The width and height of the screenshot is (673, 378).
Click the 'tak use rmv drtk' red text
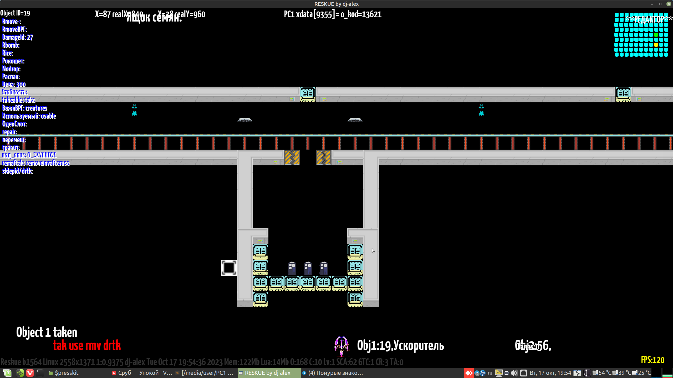(87, 345)
